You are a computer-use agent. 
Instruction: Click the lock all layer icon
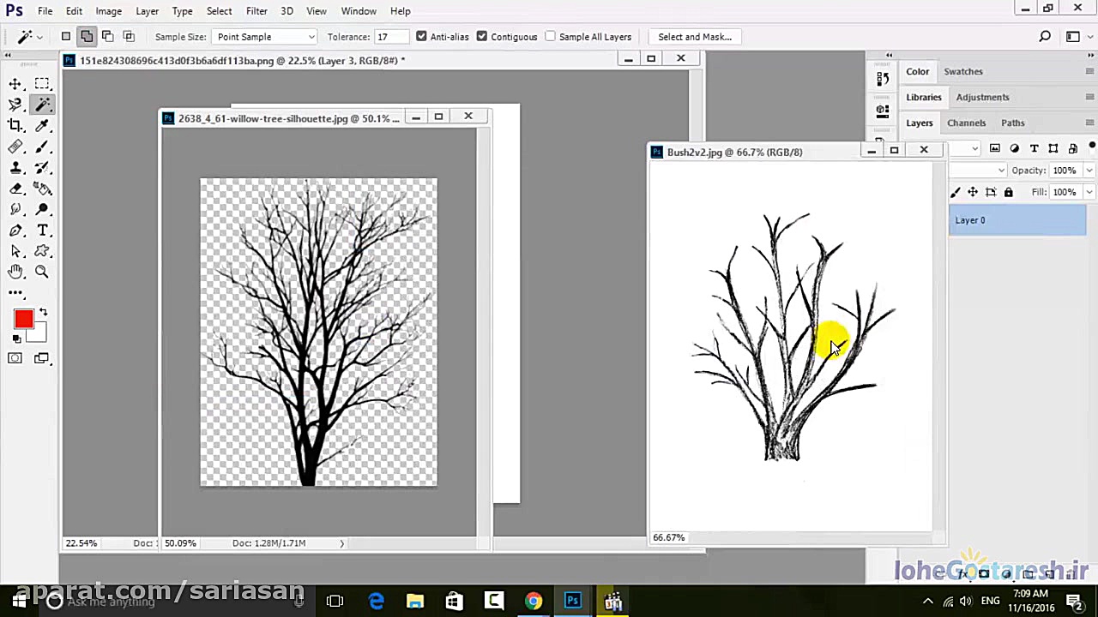[1009, 192]
